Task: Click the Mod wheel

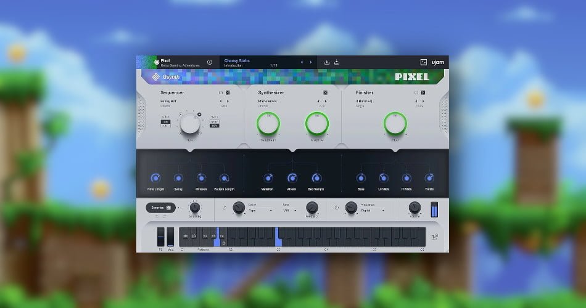Action: tap(170, 237)
